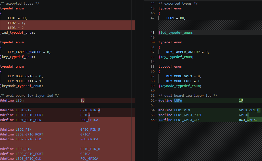Click line number 44 in the gutter
The image size is (262, 161).
pos(153,4)
